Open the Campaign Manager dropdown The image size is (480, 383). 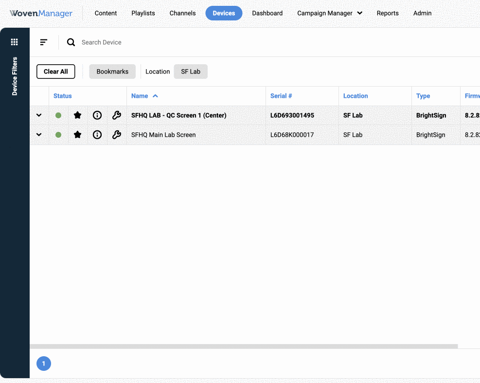[330, 13]
